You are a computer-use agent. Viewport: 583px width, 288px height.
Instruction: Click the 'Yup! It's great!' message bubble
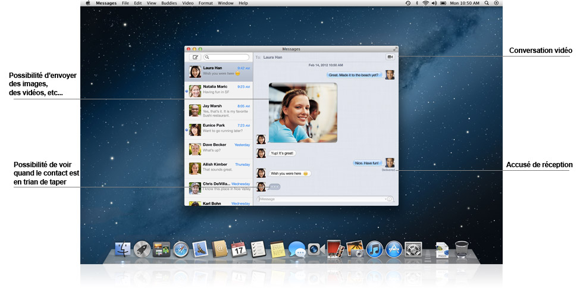click(x=282, y=153)
